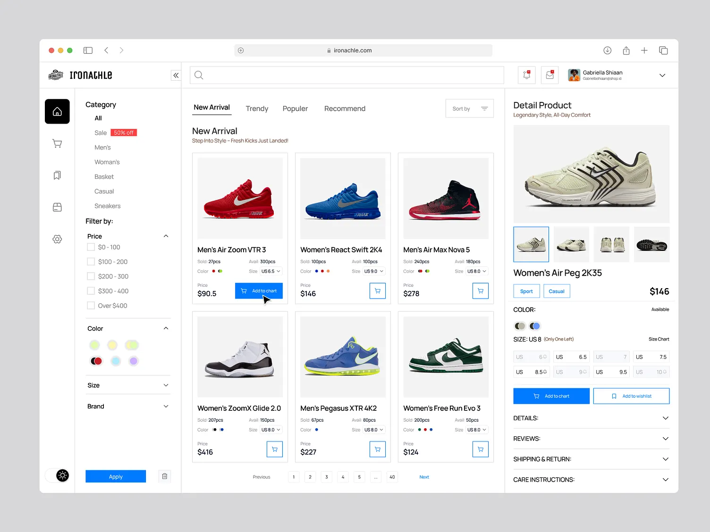710x532 pixels.
Task: Choose the blue product color swatch
Action: [x=535, y=326]
